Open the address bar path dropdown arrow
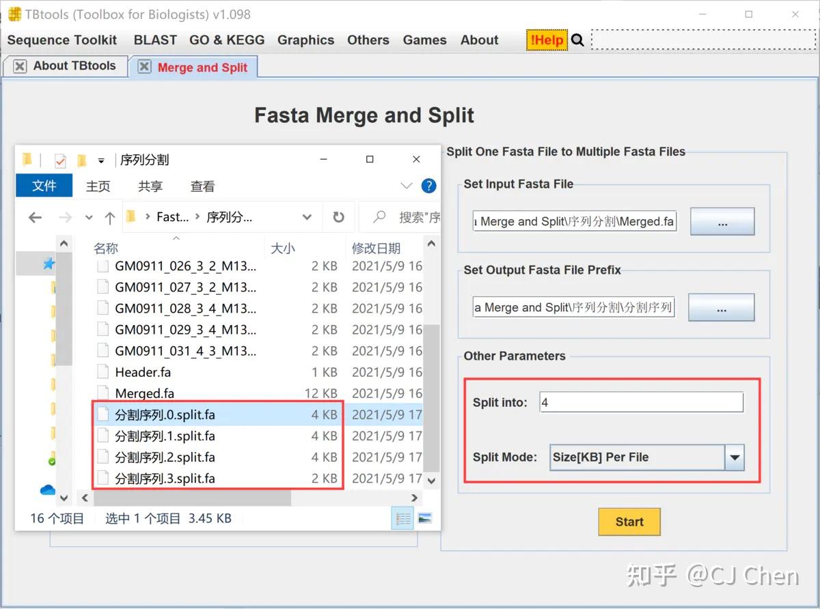Viewport: 820px width, 609px height. pos(307,217)
